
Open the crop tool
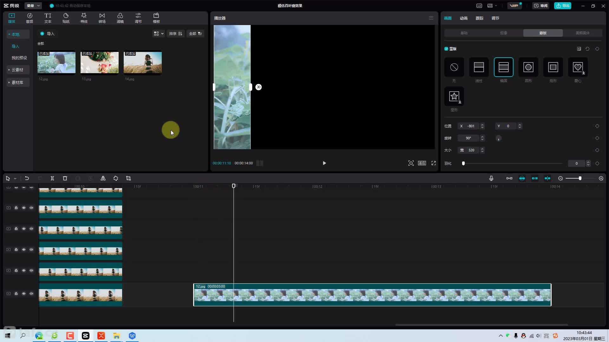click(x=128, y=178)
